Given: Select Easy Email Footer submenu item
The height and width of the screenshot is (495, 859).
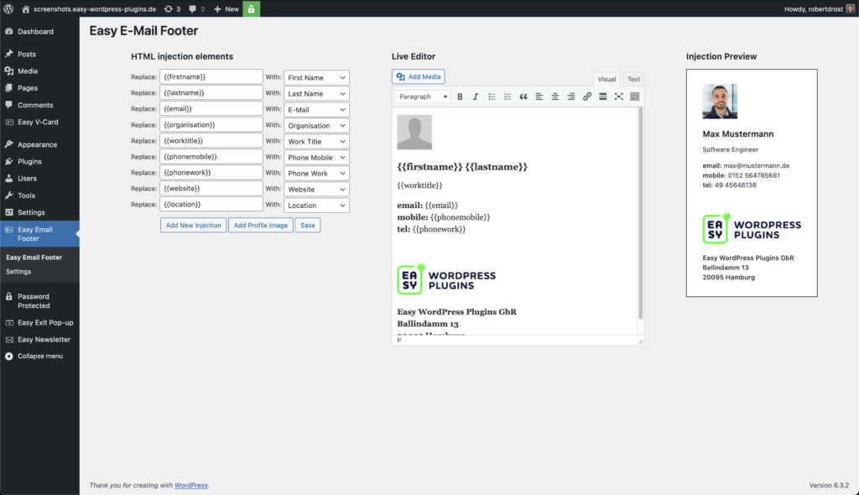Looking at the screenshot, I should tap(34, 258).
